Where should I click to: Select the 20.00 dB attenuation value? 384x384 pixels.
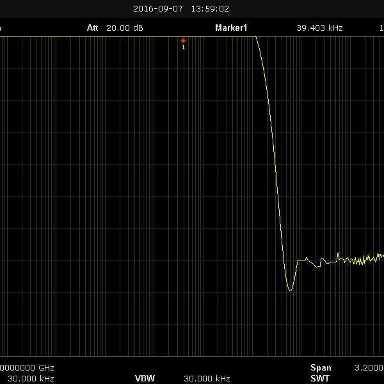pyautogui.click(x=125, y=28)
